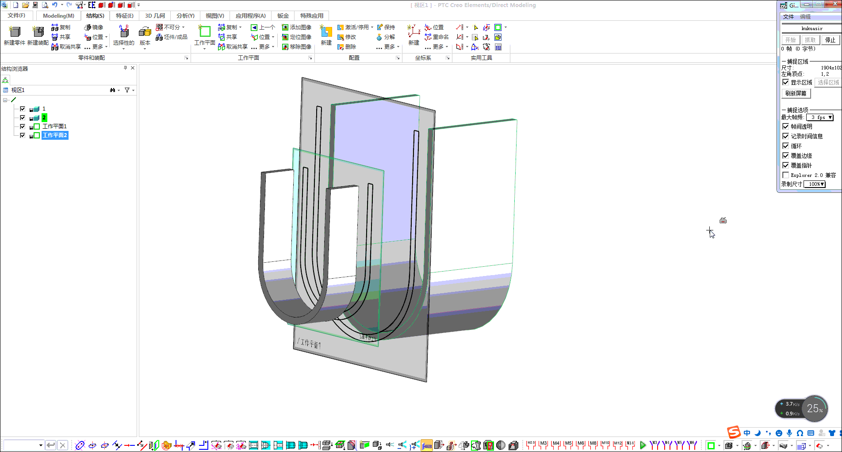The height and width of the screenshot is (452, 842).
Task: Toggle the checkbox for 工作平面2
Action: (23, 135)
